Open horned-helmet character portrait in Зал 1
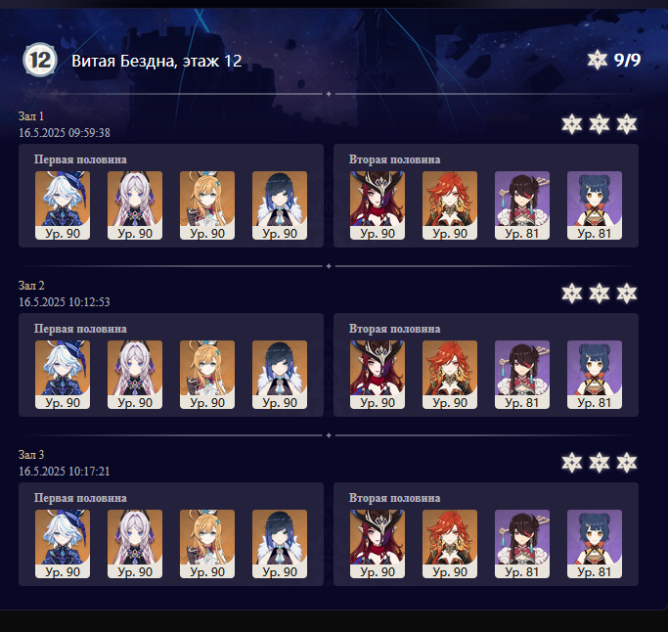The width and height of the screenshot is (668, 632). click(378, 205)
